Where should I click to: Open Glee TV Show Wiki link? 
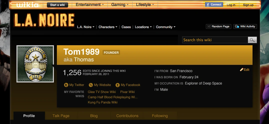click(x=102, y=92)
